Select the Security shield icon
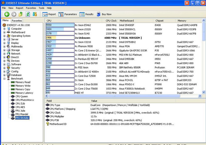206x145 pixels. click(9, 68)
